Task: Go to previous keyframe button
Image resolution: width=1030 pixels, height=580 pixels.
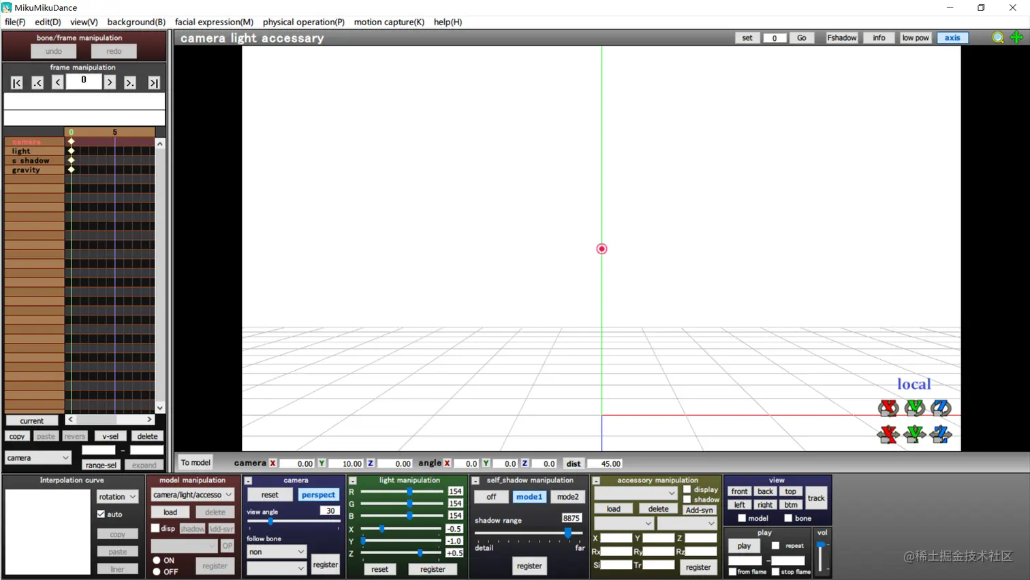Action: tap(37, 83)
